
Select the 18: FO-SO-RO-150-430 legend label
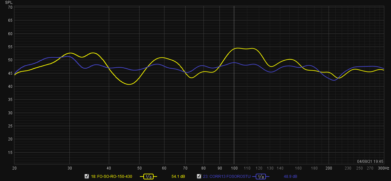click(112, 177)
